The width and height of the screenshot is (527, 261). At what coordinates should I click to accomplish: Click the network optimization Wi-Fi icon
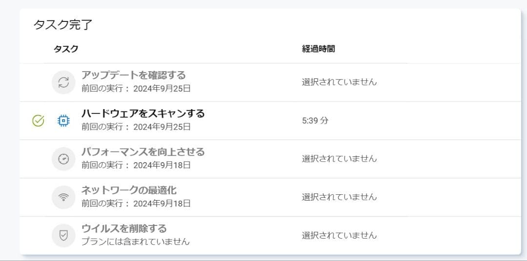63,197
